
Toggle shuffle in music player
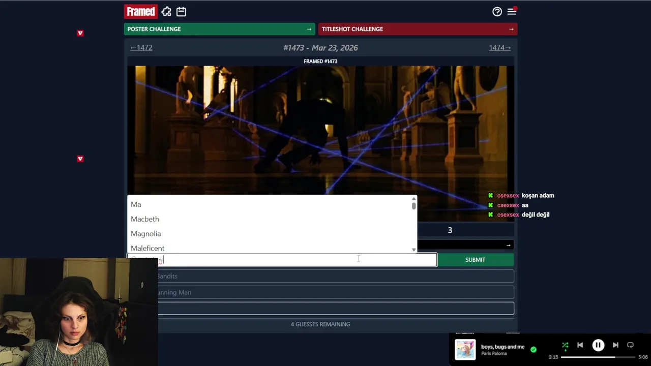coord(565,345)
